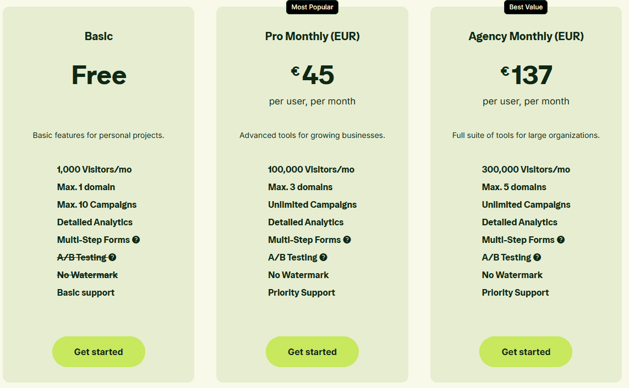Select the Pro Monthly (EUR) heading
Screen dimensions: 629x388
[312, 36]
